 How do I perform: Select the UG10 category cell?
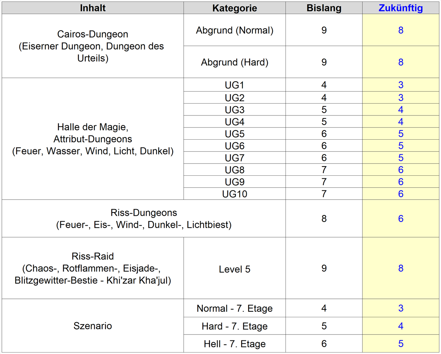234,194
